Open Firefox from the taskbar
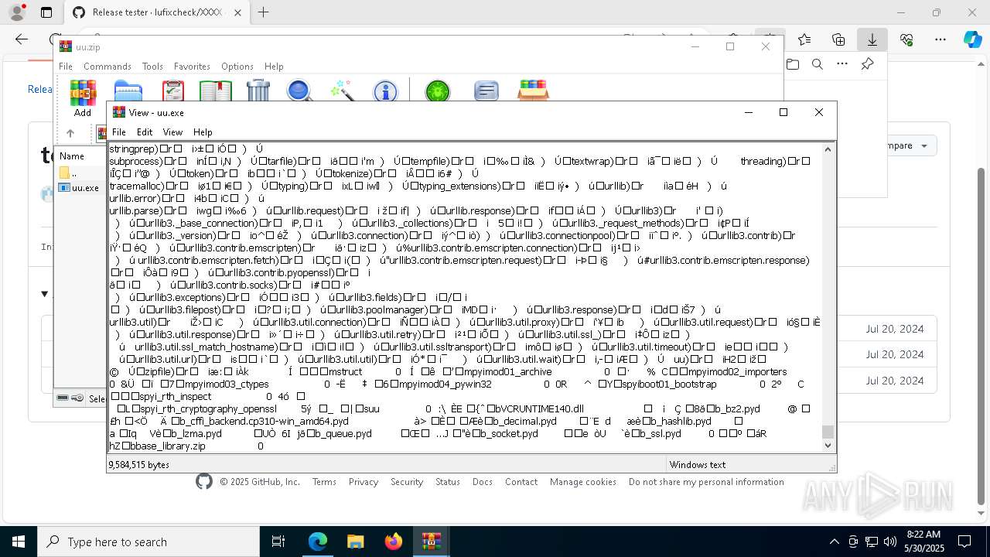This screenshot has width=990, height=557. [393, 542]
